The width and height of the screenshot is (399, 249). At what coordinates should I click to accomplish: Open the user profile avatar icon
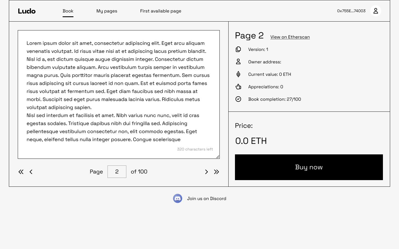376,11
